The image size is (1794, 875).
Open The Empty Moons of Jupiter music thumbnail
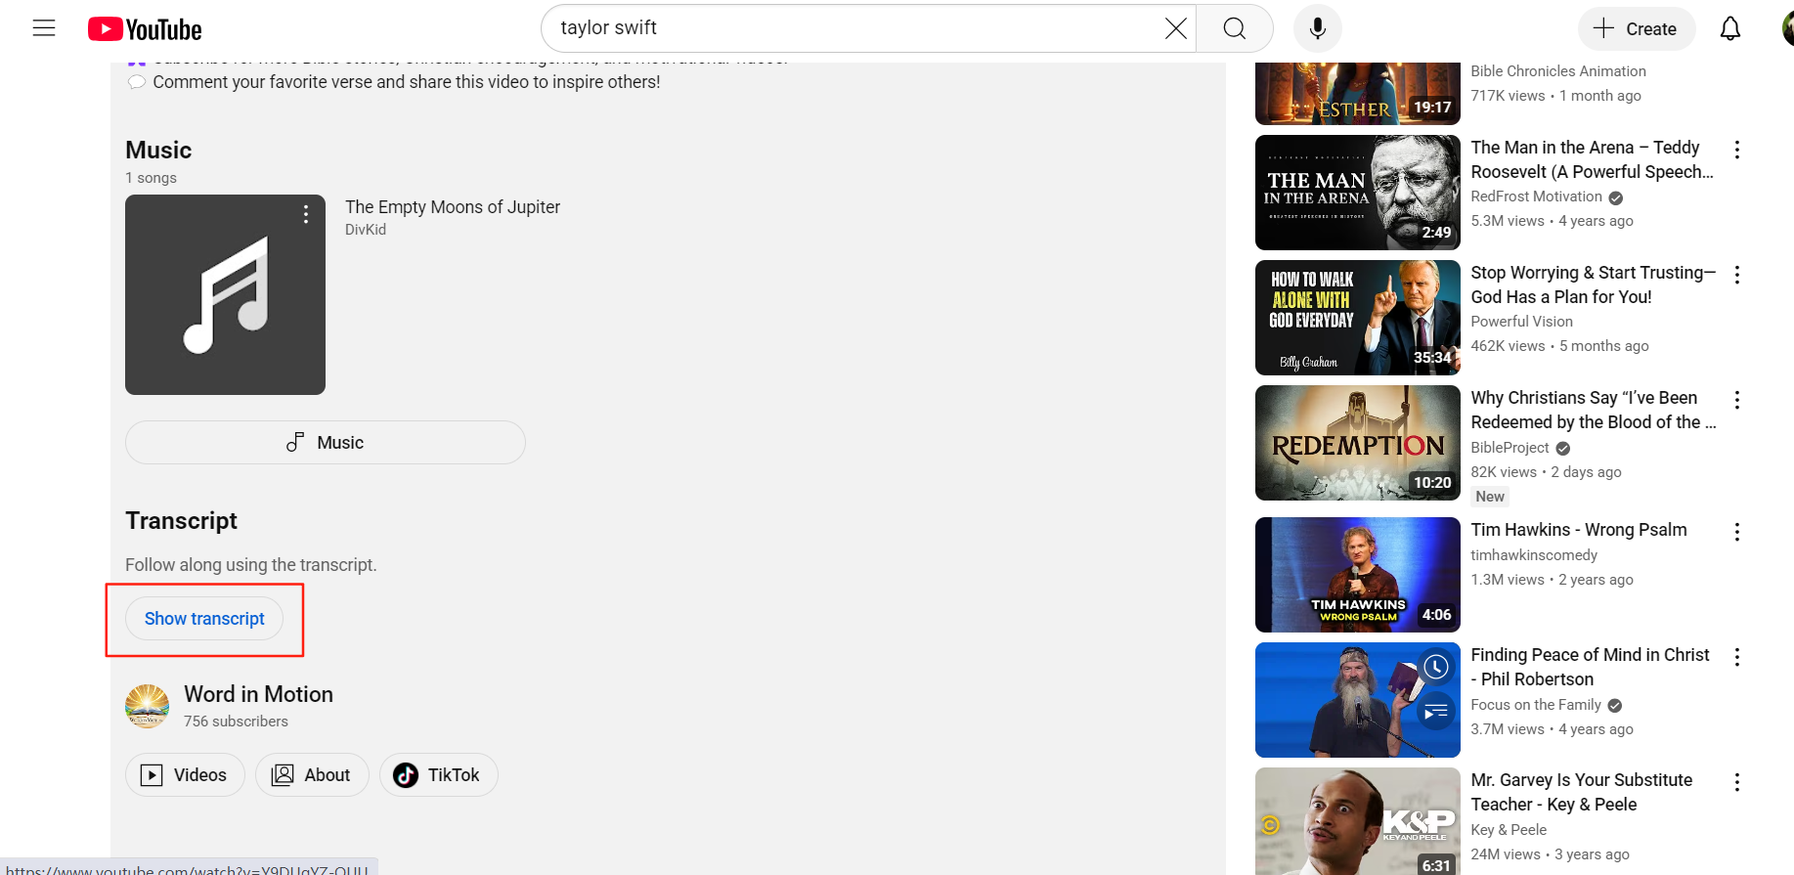point(225,294)
